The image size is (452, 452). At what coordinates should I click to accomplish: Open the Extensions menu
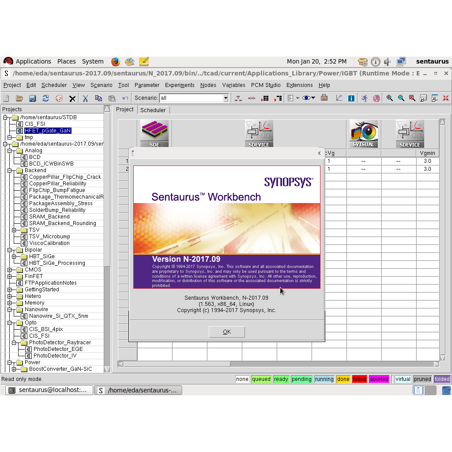tap(300, 85)
